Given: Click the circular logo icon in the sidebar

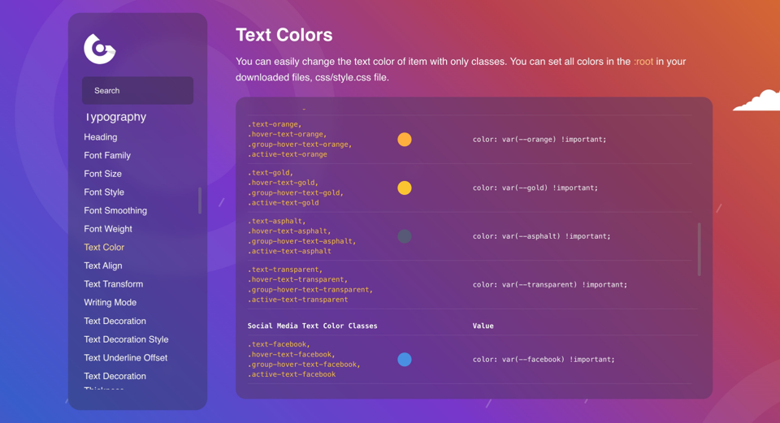Looking at the screenshot, I should tap(100, 49).
